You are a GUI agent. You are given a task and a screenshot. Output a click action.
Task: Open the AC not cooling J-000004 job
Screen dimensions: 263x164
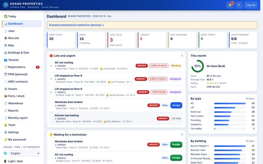click(116, 66)
